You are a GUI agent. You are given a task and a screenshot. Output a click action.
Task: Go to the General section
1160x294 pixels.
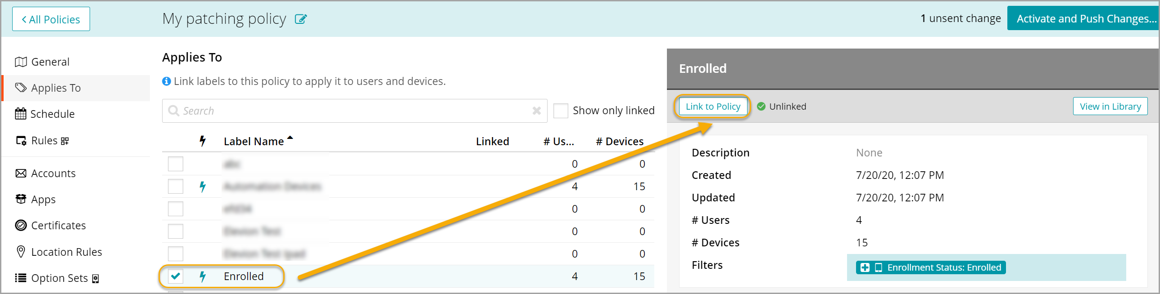point(50,62)
